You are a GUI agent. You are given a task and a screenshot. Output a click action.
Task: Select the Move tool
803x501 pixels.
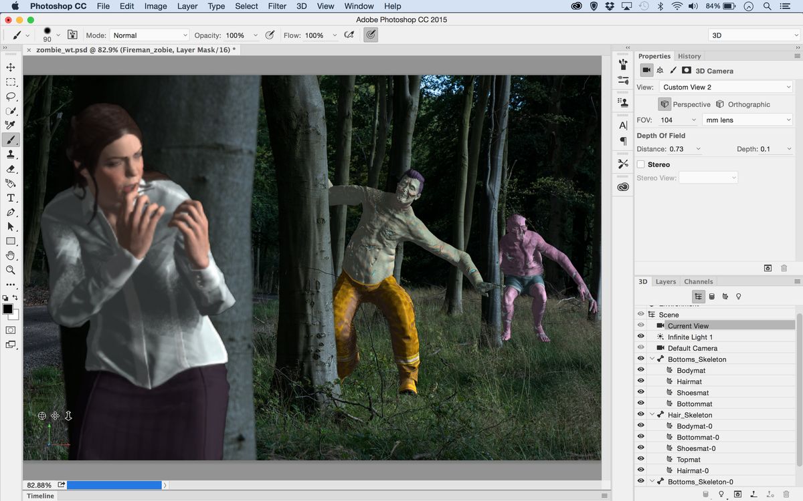pyautogui.click(x=9, y=67)
